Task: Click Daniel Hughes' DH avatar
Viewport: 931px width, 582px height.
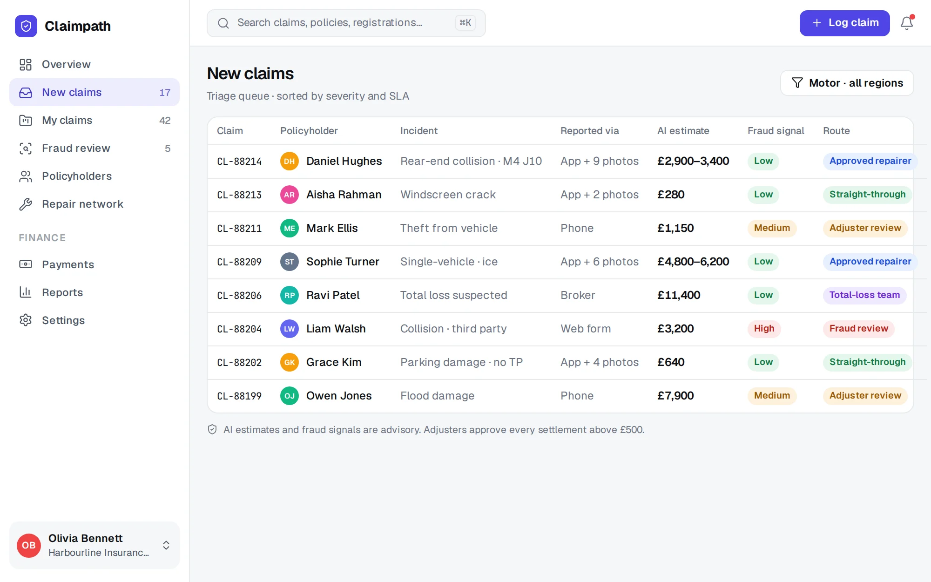Action: click(x=290, y=161)
